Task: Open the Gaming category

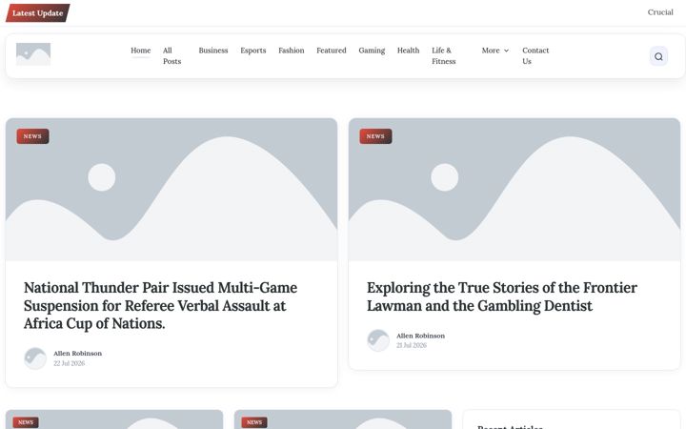Action: 372,51
